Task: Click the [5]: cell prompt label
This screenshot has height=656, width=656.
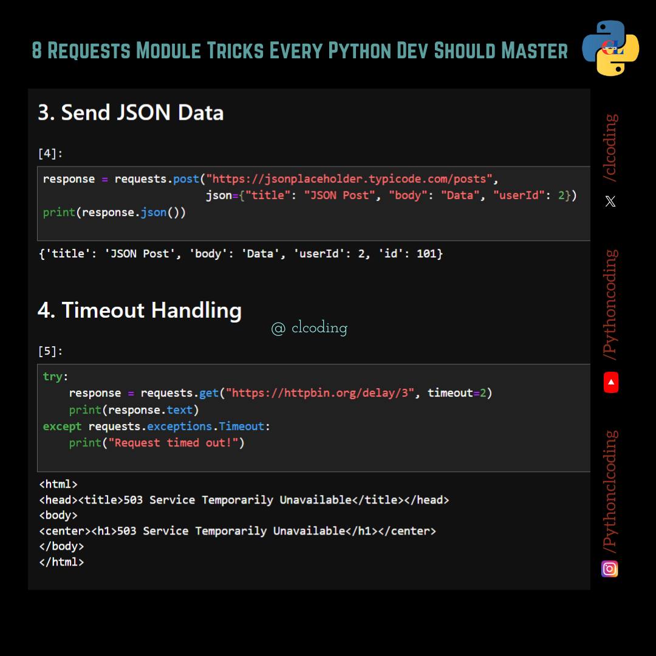Action: [50, 351]
